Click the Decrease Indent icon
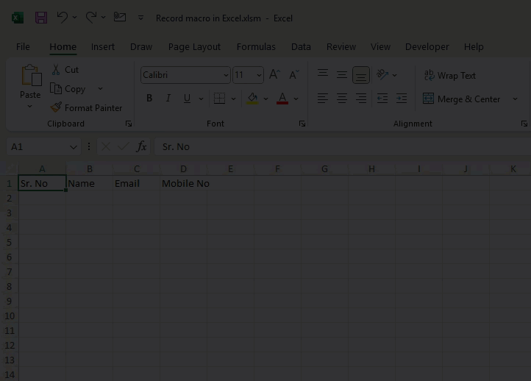This screenshot has height=381, width=531. point(382,99)
